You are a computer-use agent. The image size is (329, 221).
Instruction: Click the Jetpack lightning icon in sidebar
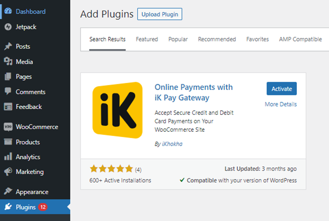pos(8,27)
